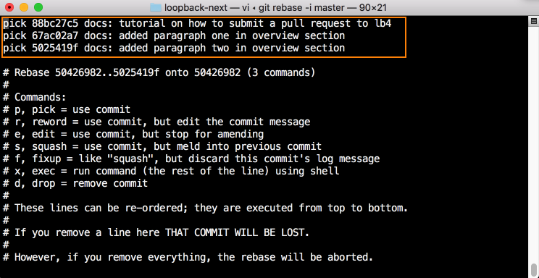539x278 pixels.
Task: Click the '# Commands:' comment line
Action: tap(34, 97)
